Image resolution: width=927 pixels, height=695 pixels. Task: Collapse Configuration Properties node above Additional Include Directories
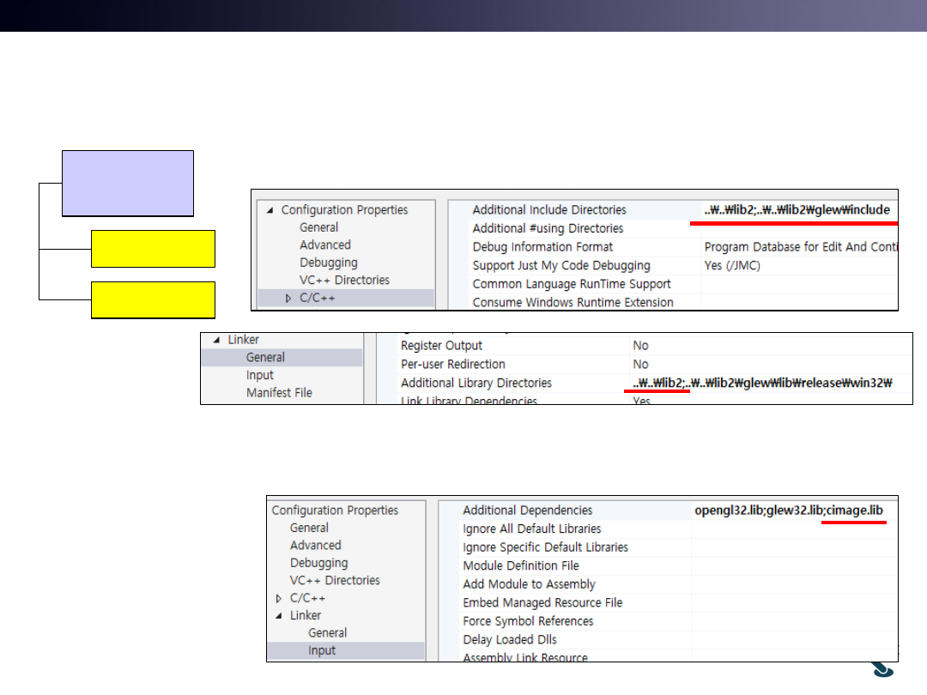click(270, 210)
